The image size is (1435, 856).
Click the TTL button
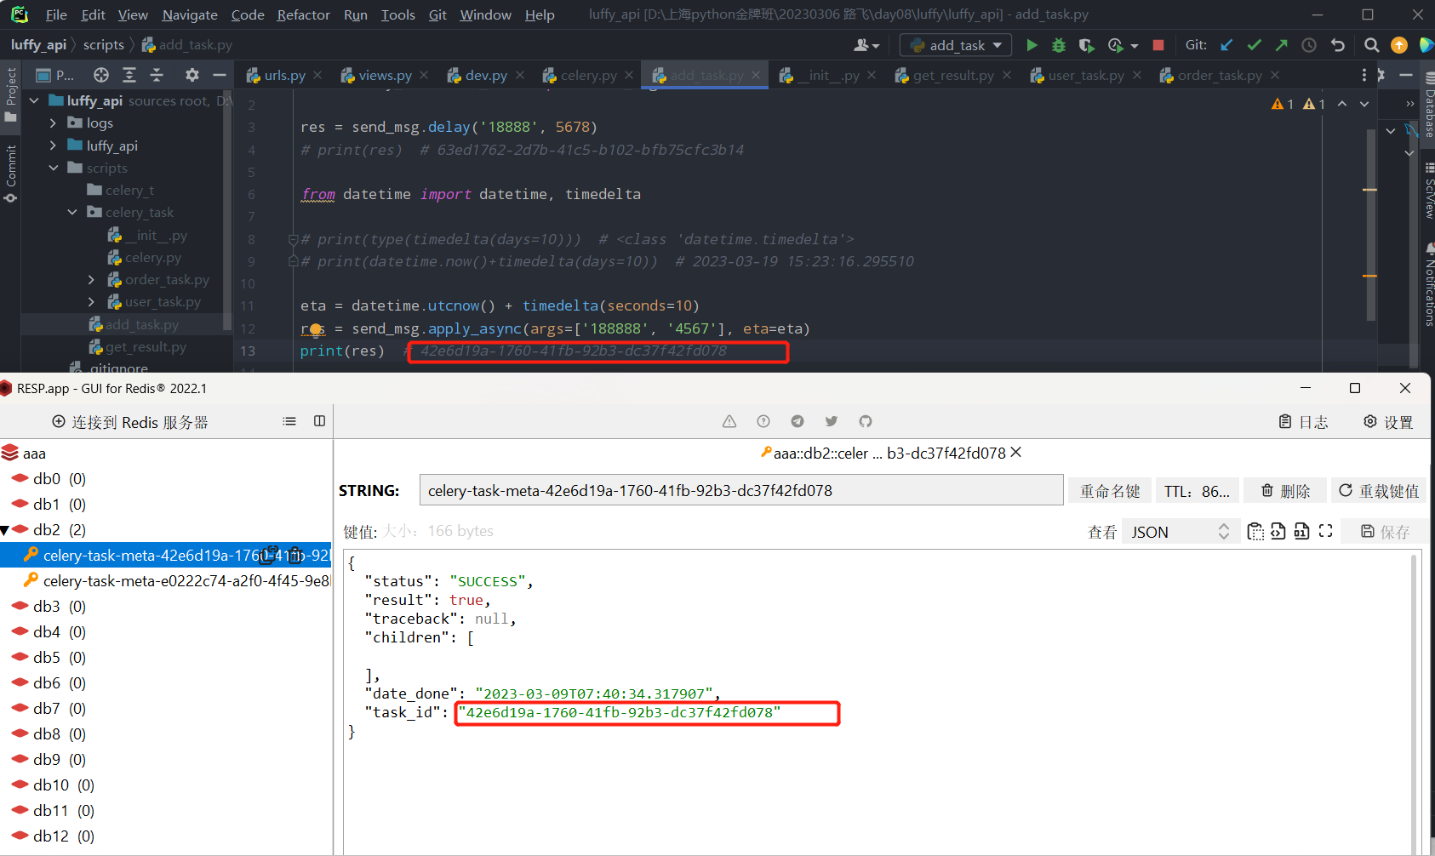coord(1197,491)
